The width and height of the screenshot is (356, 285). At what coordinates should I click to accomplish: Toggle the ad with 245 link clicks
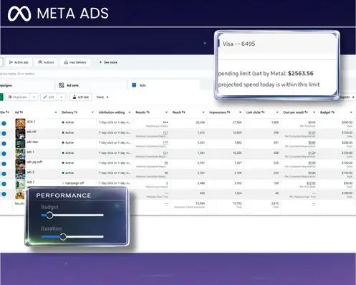click(x=4, y=174)
